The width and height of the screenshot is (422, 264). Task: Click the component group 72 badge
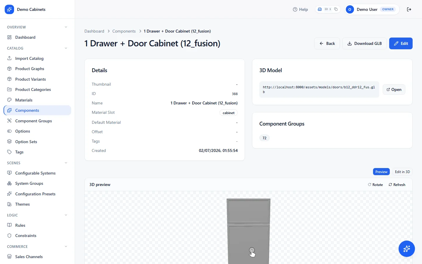[x=264, y=138]
